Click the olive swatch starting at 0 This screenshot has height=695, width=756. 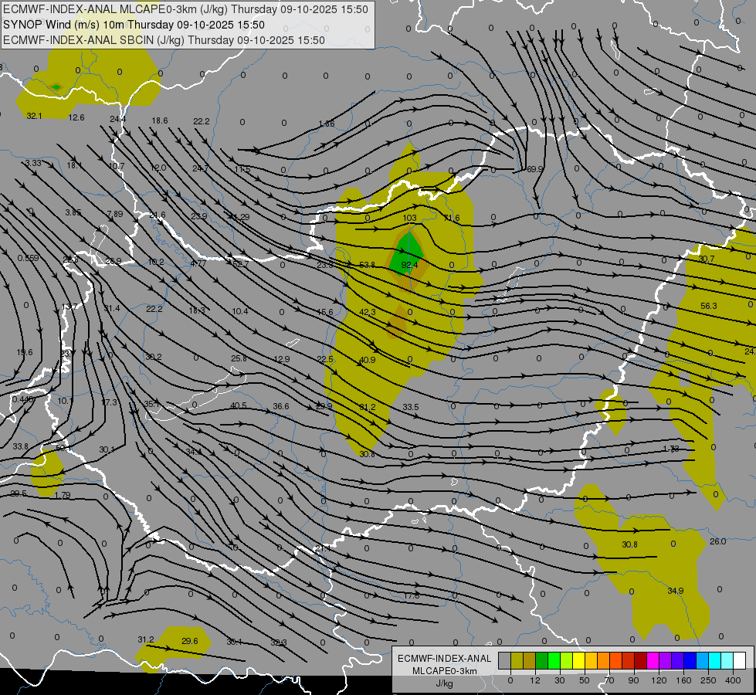click(517, 661)
